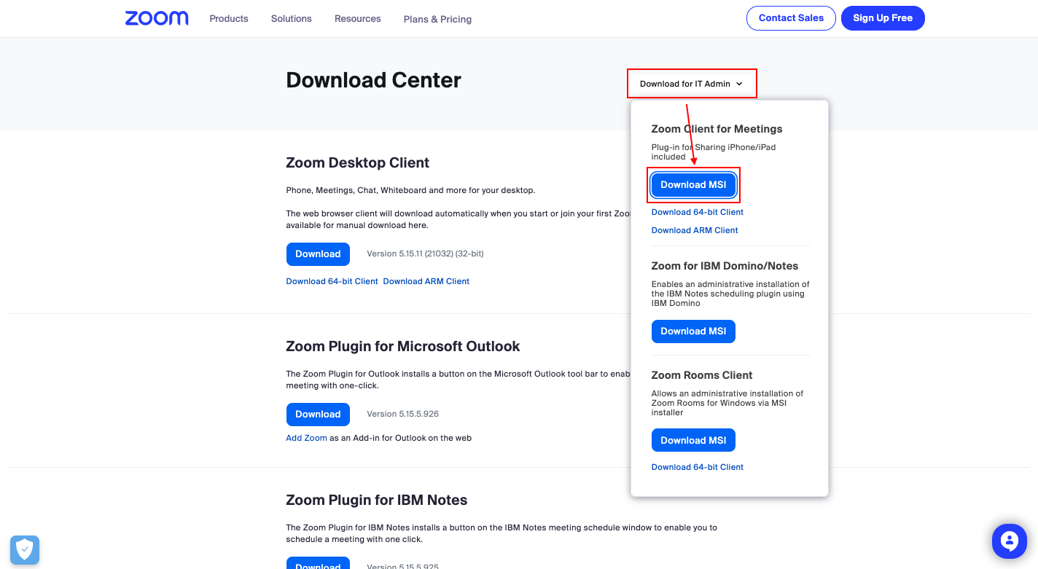This screenshot has width=1038, height=569.
Task: Click Sign Up Free
Action: 883,18
